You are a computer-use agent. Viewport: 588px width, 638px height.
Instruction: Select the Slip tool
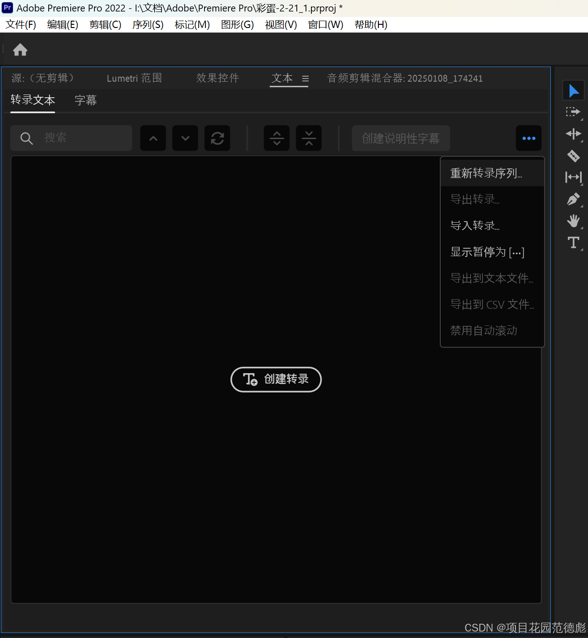coord(573,177)
